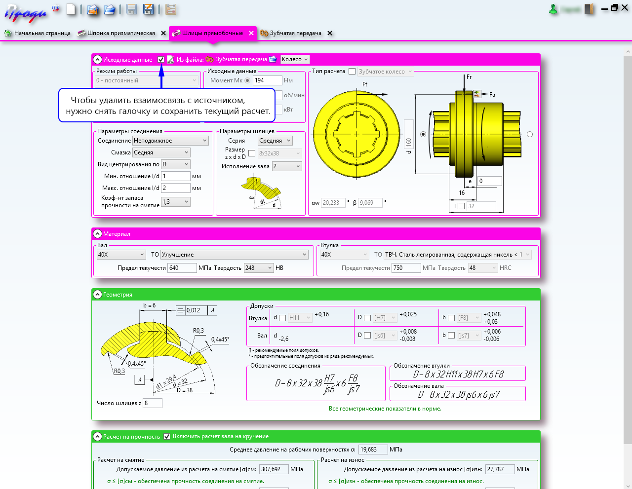Click folder icon next to Зубчатая передача link
The width and height of the screenshot is (632, 489).
click(x=273, y=59)
